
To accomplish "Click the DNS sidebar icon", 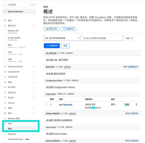I will tap(5, 82).
